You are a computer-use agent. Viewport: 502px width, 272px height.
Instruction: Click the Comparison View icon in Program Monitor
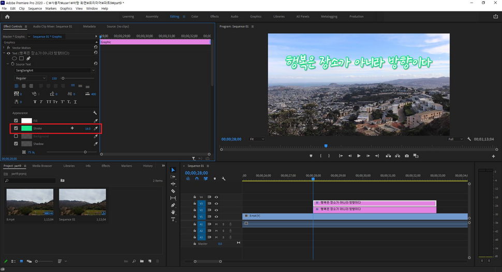(416, 156)
